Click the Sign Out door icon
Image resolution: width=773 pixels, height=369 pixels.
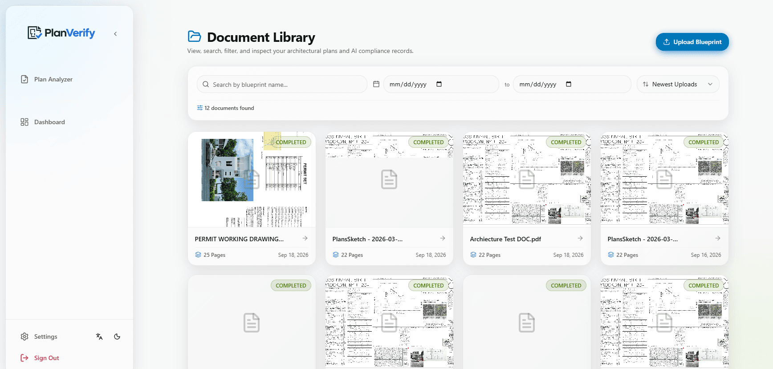(x=24, y=358)
